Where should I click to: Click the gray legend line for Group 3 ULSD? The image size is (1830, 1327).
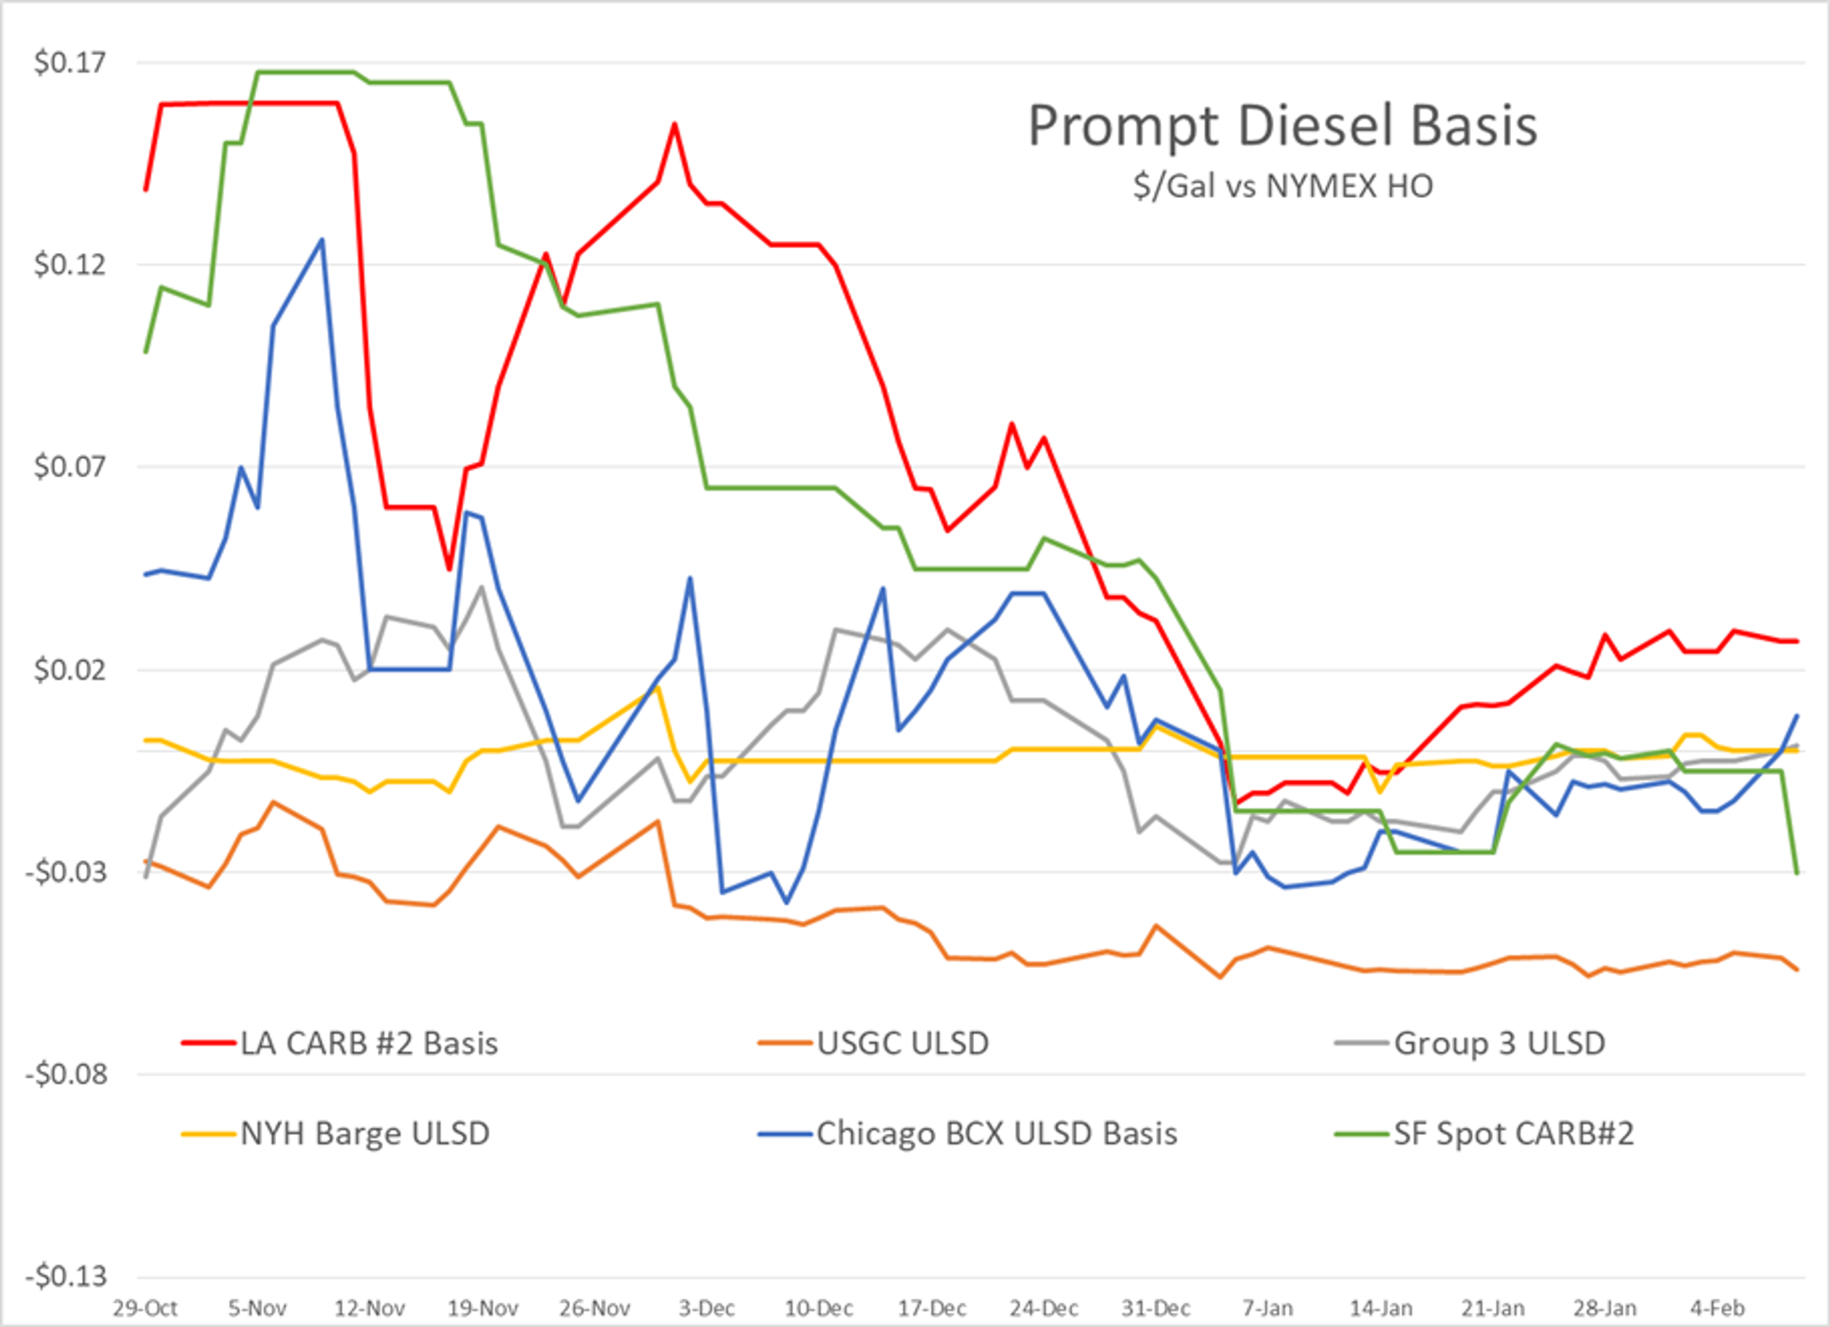(1362, 1043)
